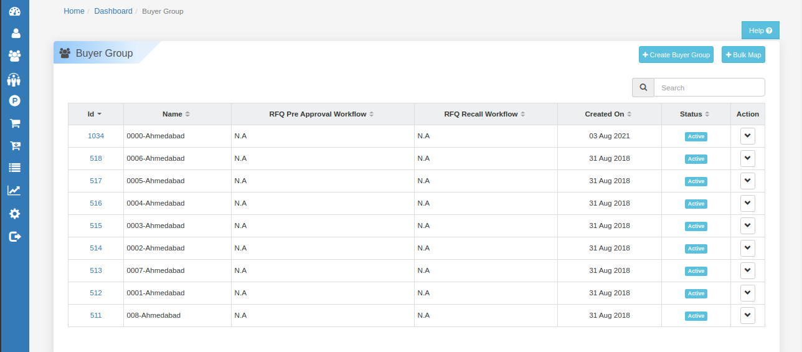
Task: Click the logout icon in sidebar
Action: (x=15, y=236)
